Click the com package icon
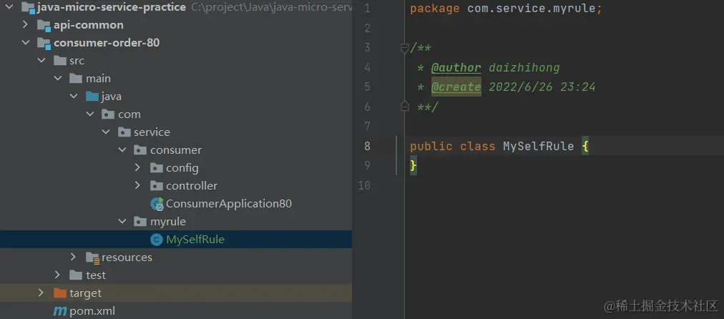 (x=108, y=114)
